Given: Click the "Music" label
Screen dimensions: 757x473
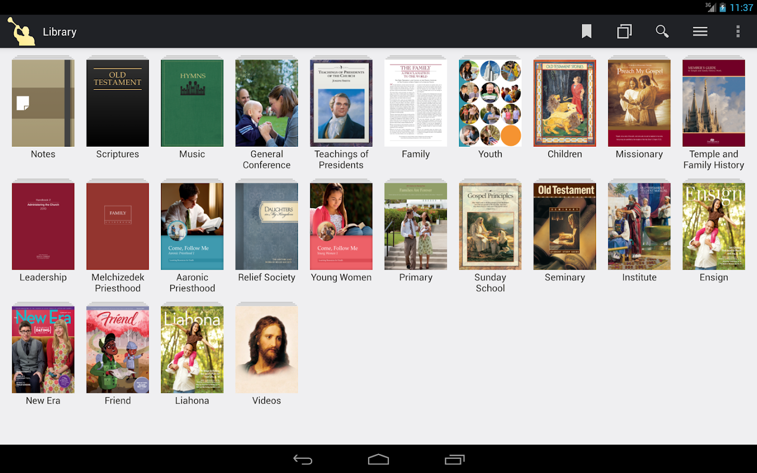Looking at the screenshot, I should click(192, 154).
